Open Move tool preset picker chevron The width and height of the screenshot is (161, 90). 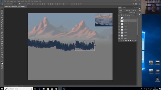point(5,4)
